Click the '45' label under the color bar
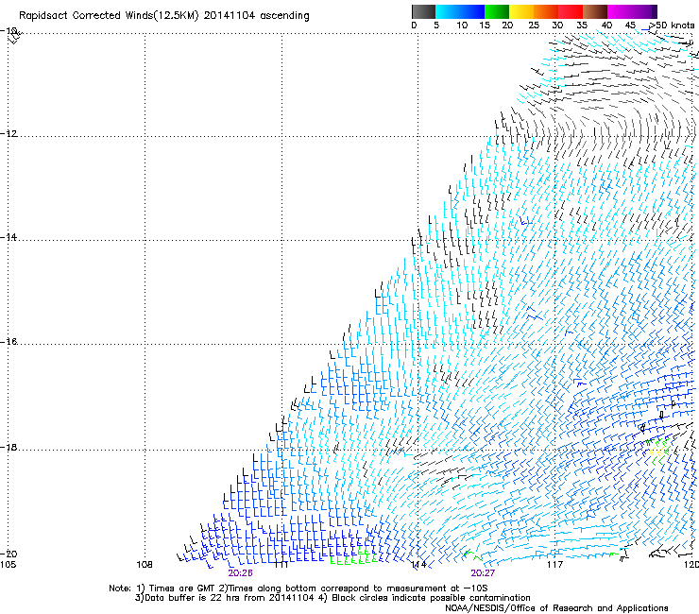The width and height of the screenshot is (699, 614). coord(630,26)
